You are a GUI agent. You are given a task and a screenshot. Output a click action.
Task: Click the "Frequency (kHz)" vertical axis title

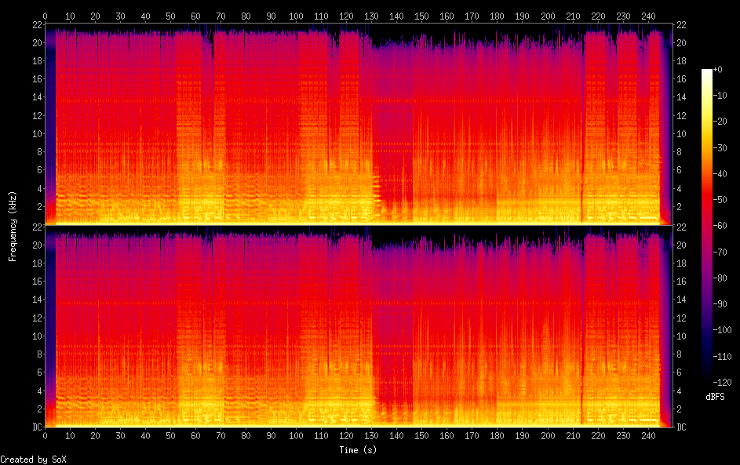click(13, 226)
